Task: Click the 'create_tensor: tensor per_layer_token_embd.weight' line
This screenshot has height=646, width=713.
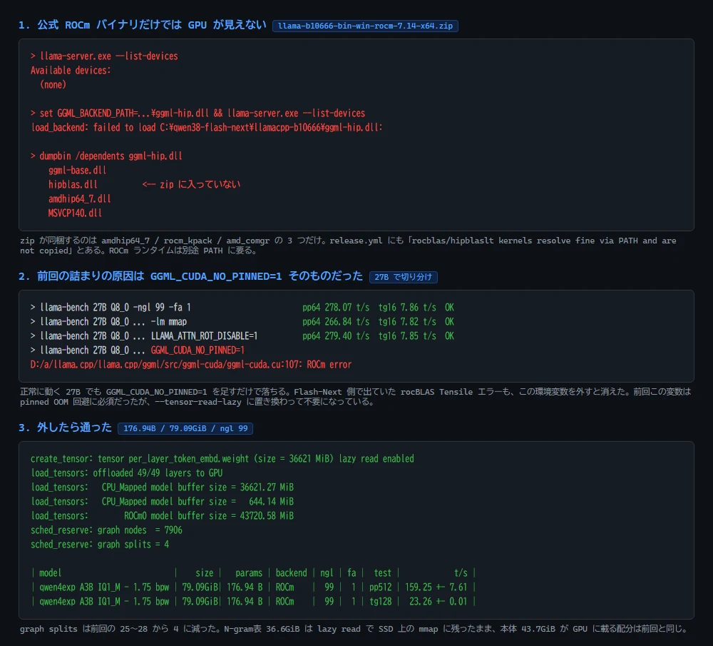Action: click(222, 459)
